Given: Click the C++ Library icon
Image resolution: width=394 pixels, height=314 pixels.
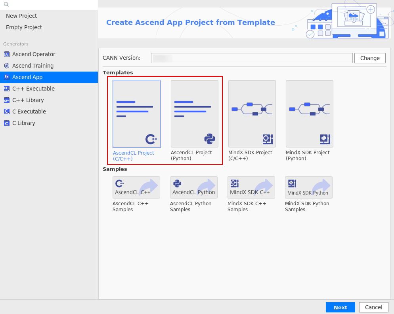Looking at the screenshot, I should (x=7, y=100).
